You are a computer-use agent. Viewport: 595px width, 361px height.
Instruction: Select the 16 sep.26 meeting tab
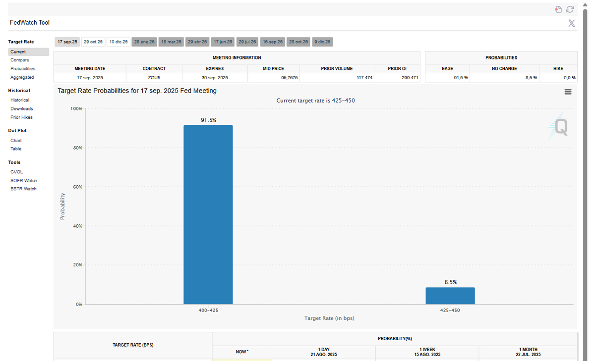pyautogui.click(x=273, y=42)
